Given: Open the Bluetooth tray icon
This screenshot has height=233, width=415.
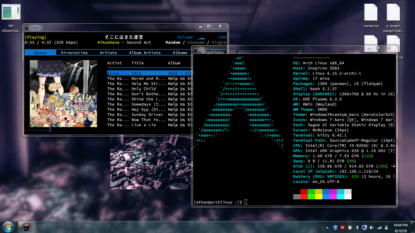Looking at the screenshot, I should point(357,228).
